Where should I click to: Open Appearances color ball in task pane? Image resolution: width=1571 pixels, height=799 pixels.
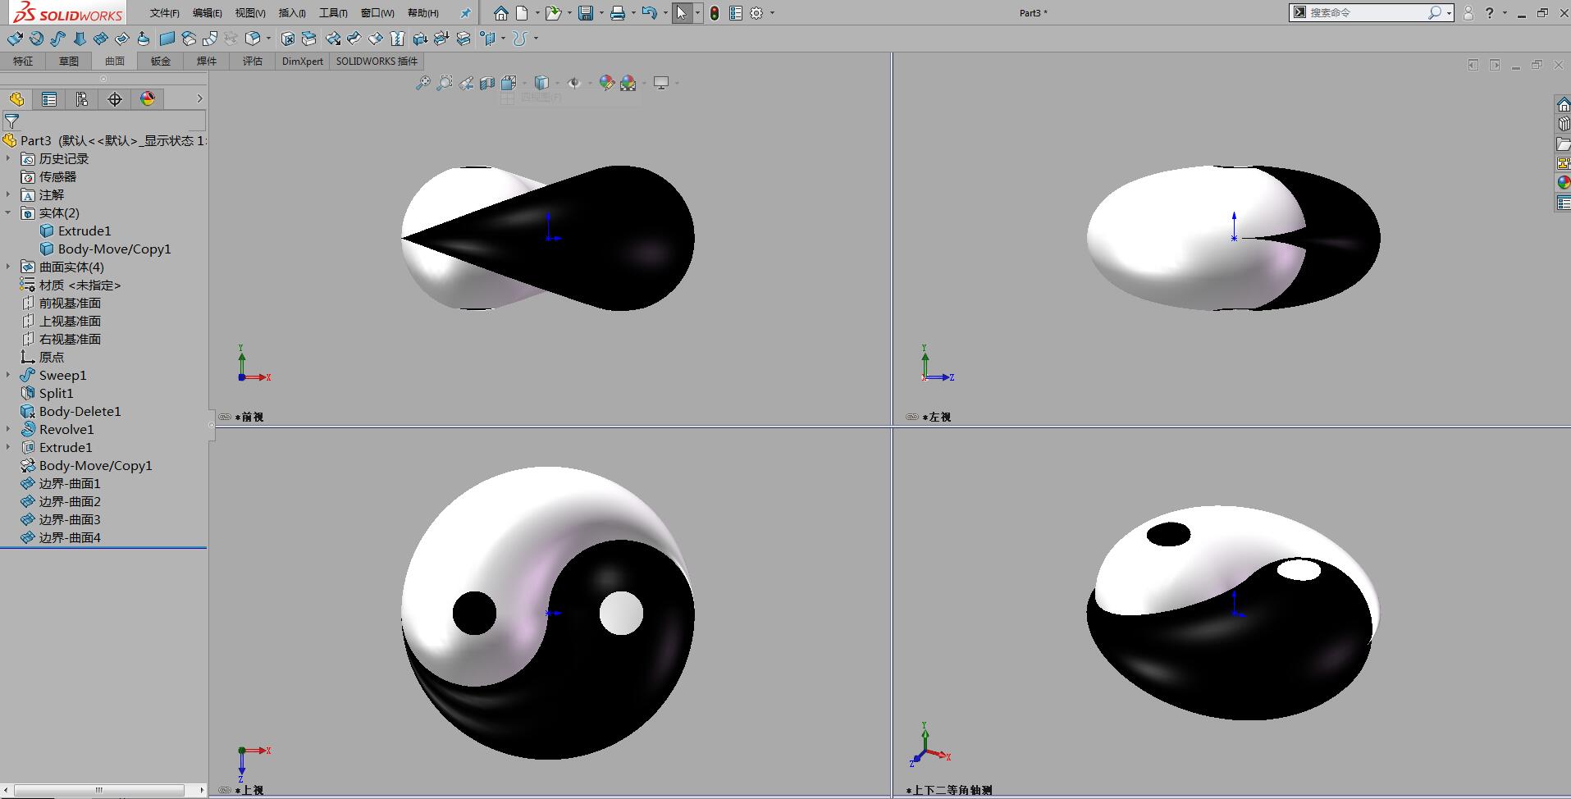coord(1564,182)
